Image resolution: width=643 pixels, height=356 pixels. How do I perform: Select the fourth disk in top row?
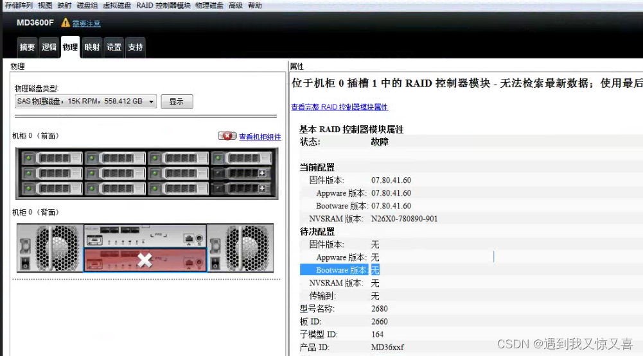pyautogui.click(x=242, y=158)
